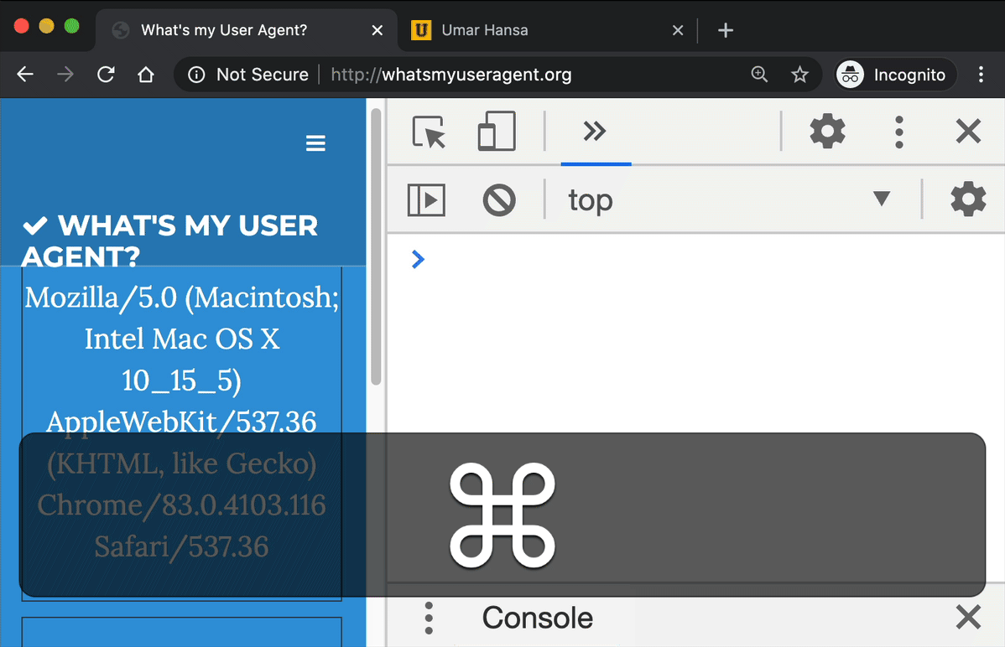View site info next to Not Secure

[196, 75]
